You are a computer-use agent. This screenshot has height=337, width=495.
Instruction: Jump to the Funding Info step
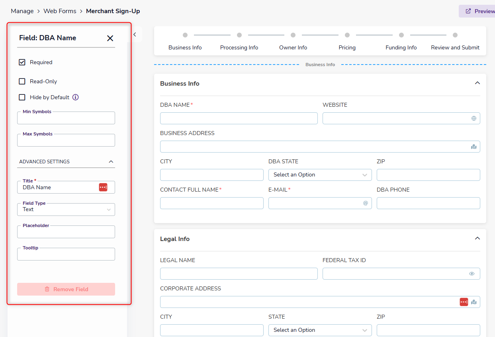click(x=401, y=42)
